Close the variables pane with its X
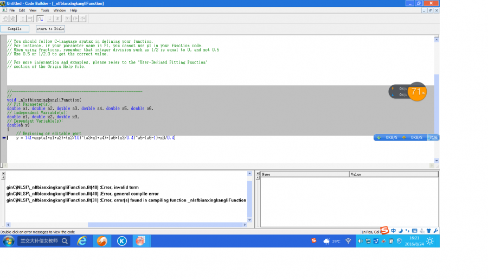Screen dimensions: 488x279 coord(258,174)
